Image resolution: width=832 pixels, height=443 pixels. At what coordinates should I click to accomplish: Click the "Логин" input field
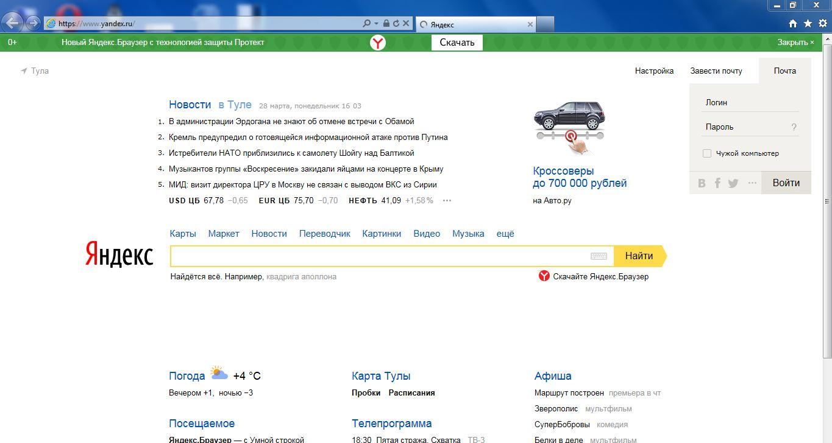(750, 103)
